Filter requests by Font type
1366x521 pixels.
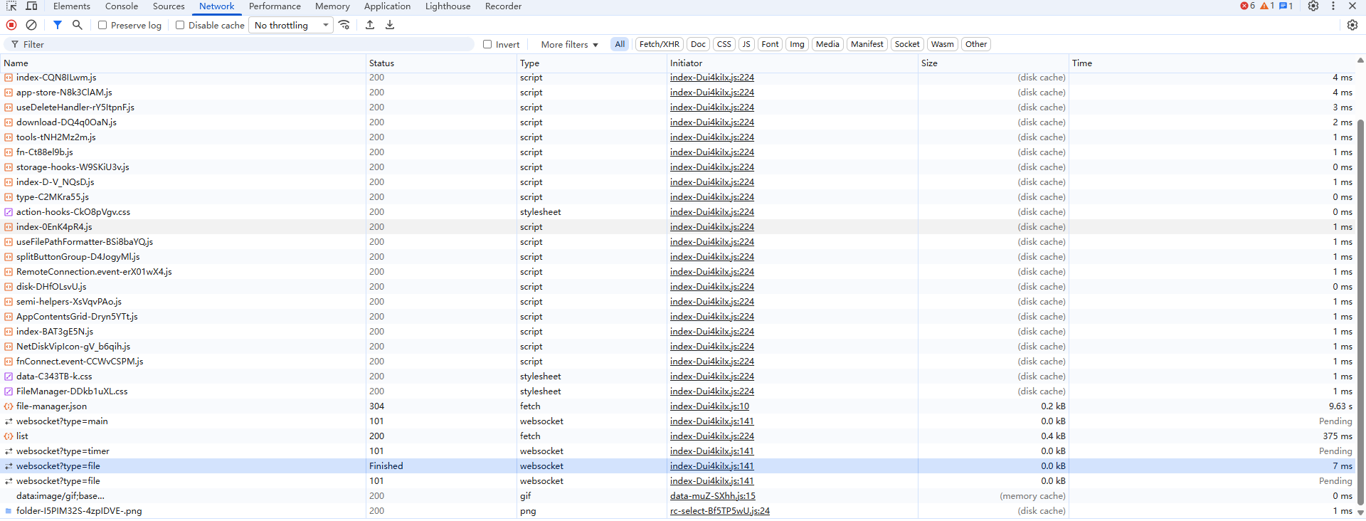(770, 44)
